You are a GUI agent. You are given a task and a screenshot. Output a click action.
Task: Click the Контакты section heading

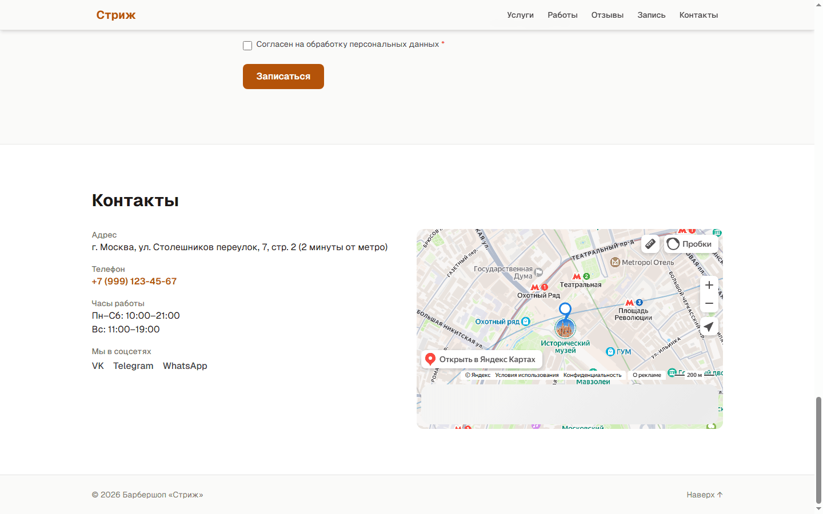pos(135,200)
